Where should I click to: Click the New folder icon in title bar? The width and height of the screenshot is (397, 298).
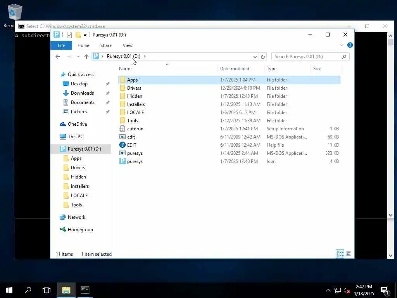pos(78,35)
